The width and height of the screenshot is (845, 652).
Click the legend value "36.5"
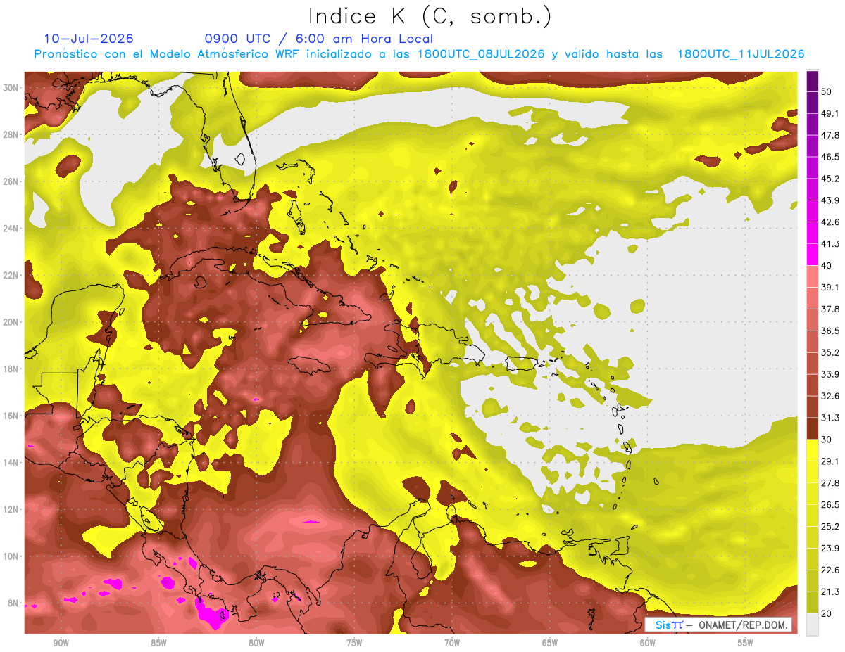[x=830, y=331]
